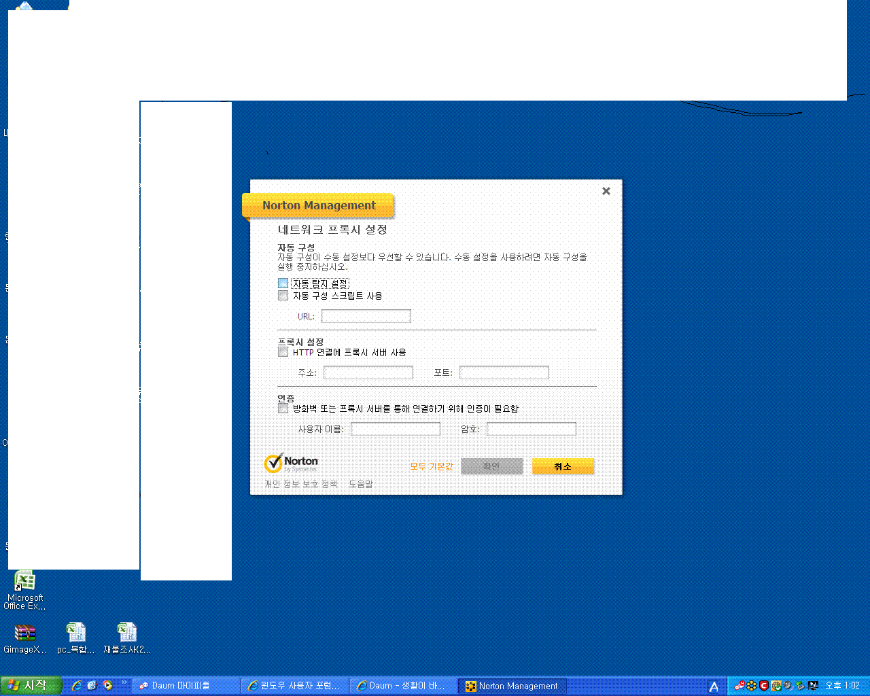Select Norton Management taskbar button
The width and height of the screenshot is (870, 696).
click(x=512, y=686)
